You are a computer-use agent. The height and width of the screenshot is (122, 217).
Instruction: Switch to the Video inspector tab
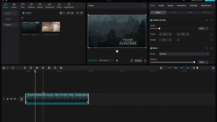coord(153,5)
